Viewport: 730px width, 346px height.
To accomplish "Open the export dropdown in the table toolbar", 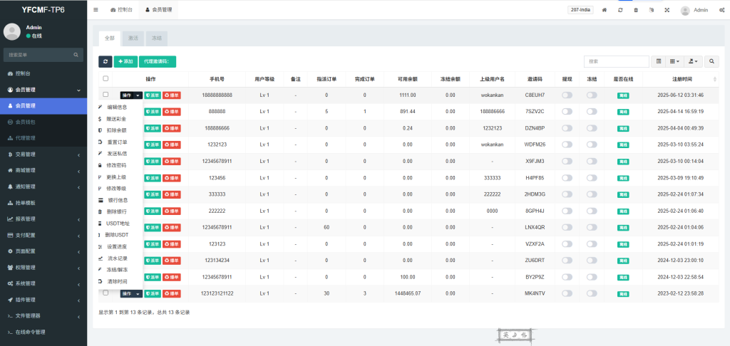I will click(693, 62).
